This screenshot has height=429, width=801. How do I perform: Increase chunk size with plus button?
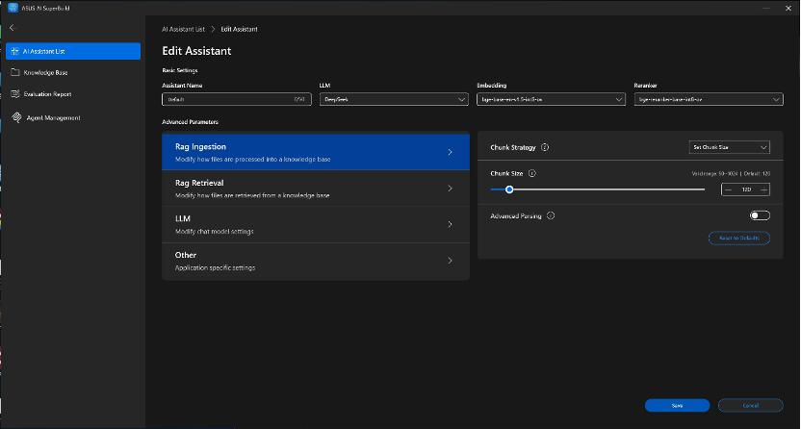(763, 189)
